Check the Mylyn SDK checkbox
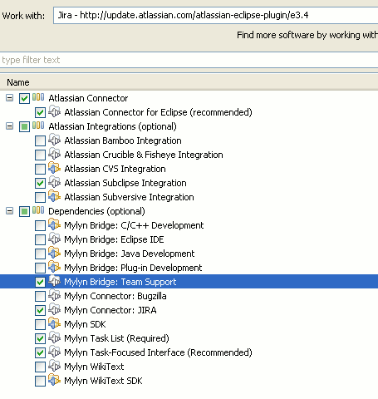The image size is (378, 399). 40,324
